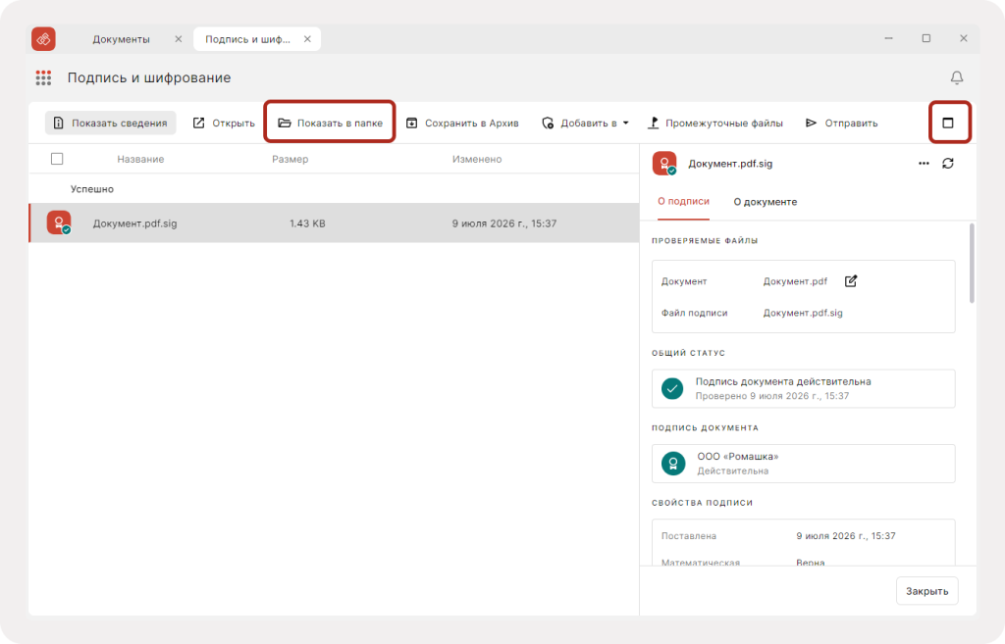Click the details panel vertical scrollbar

point(972,263)
